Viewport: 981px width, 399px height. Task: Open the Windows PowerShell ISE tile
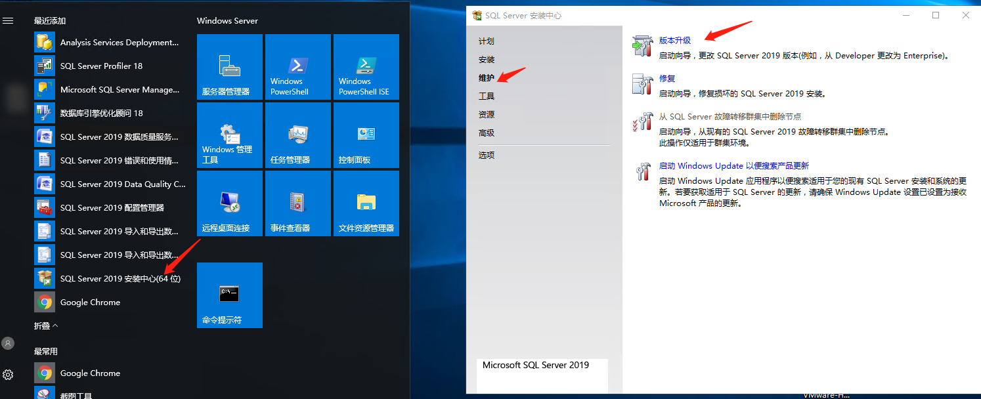(366, 67)
